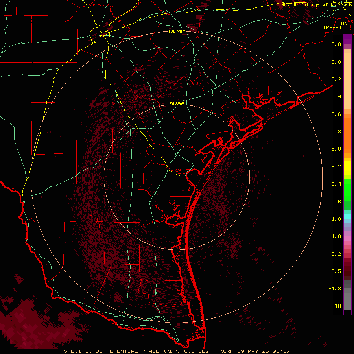This screenshot has width=354, height=354.
Task: Click the 5.8 value on the color scale
Action: (336, 132)
